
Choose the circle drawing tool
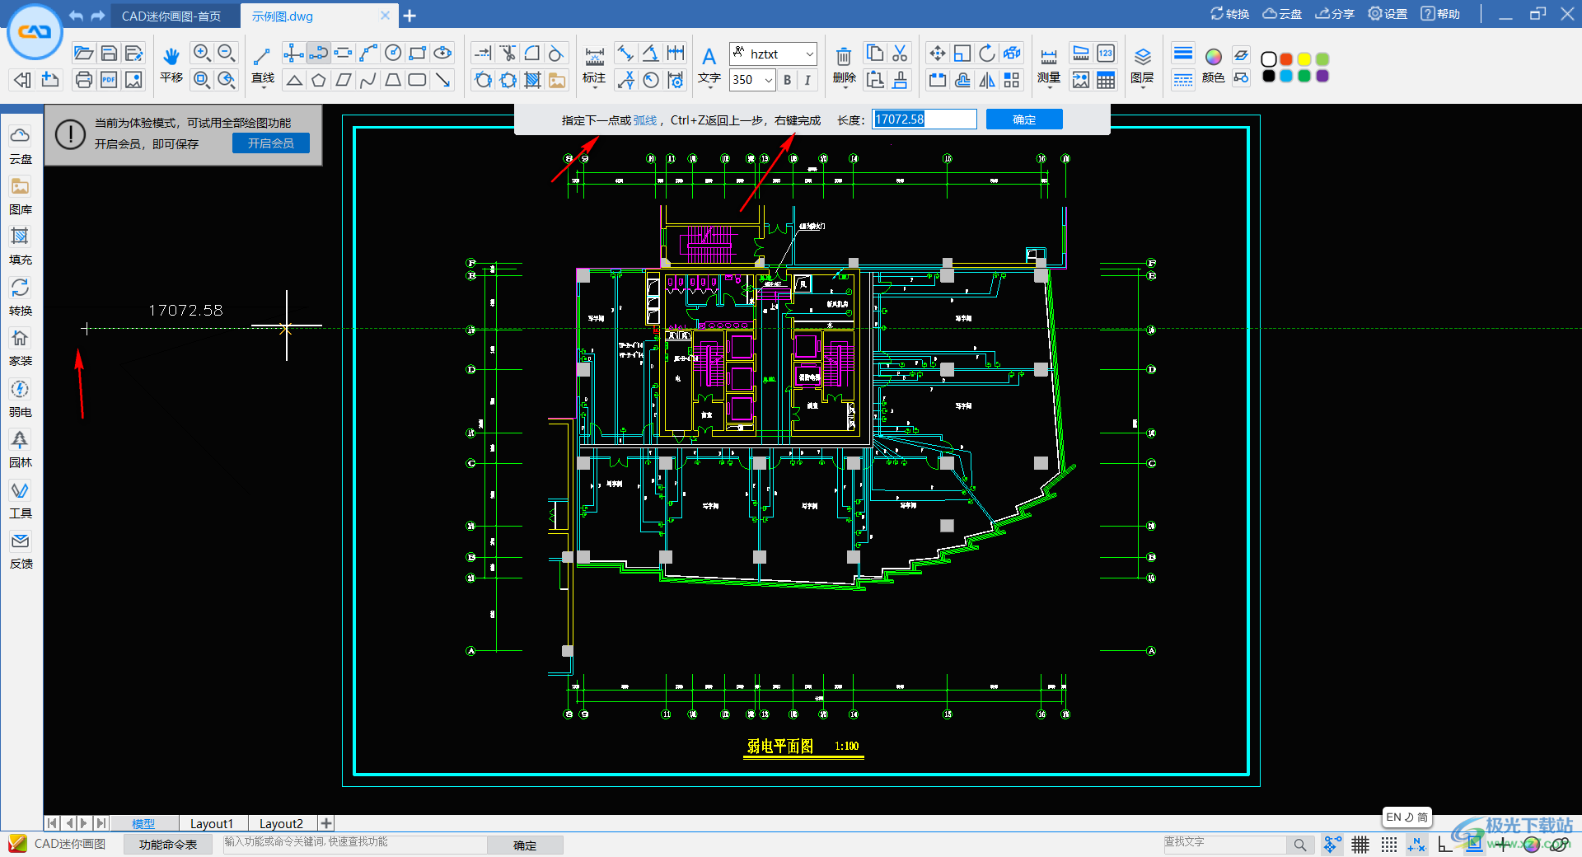coord(393,54)
